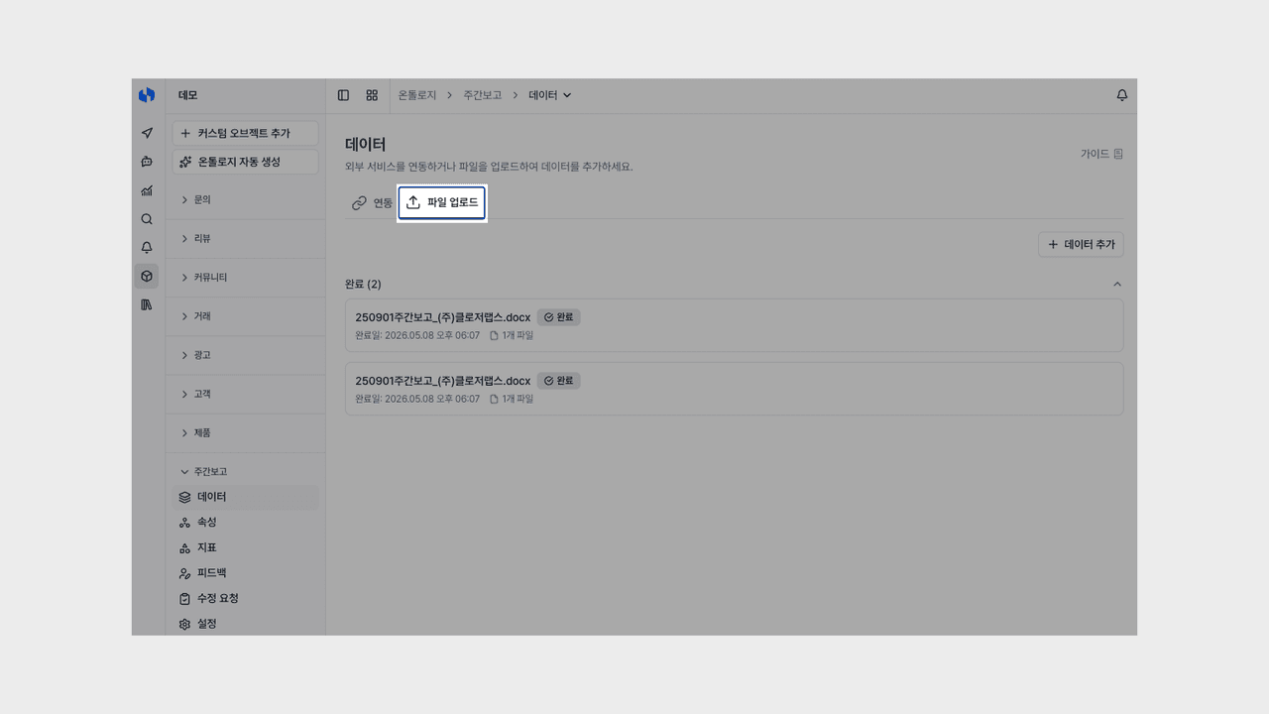1269x714 pixels.
Task: Expand the 광고 tree section
Action: pos(245,355)
